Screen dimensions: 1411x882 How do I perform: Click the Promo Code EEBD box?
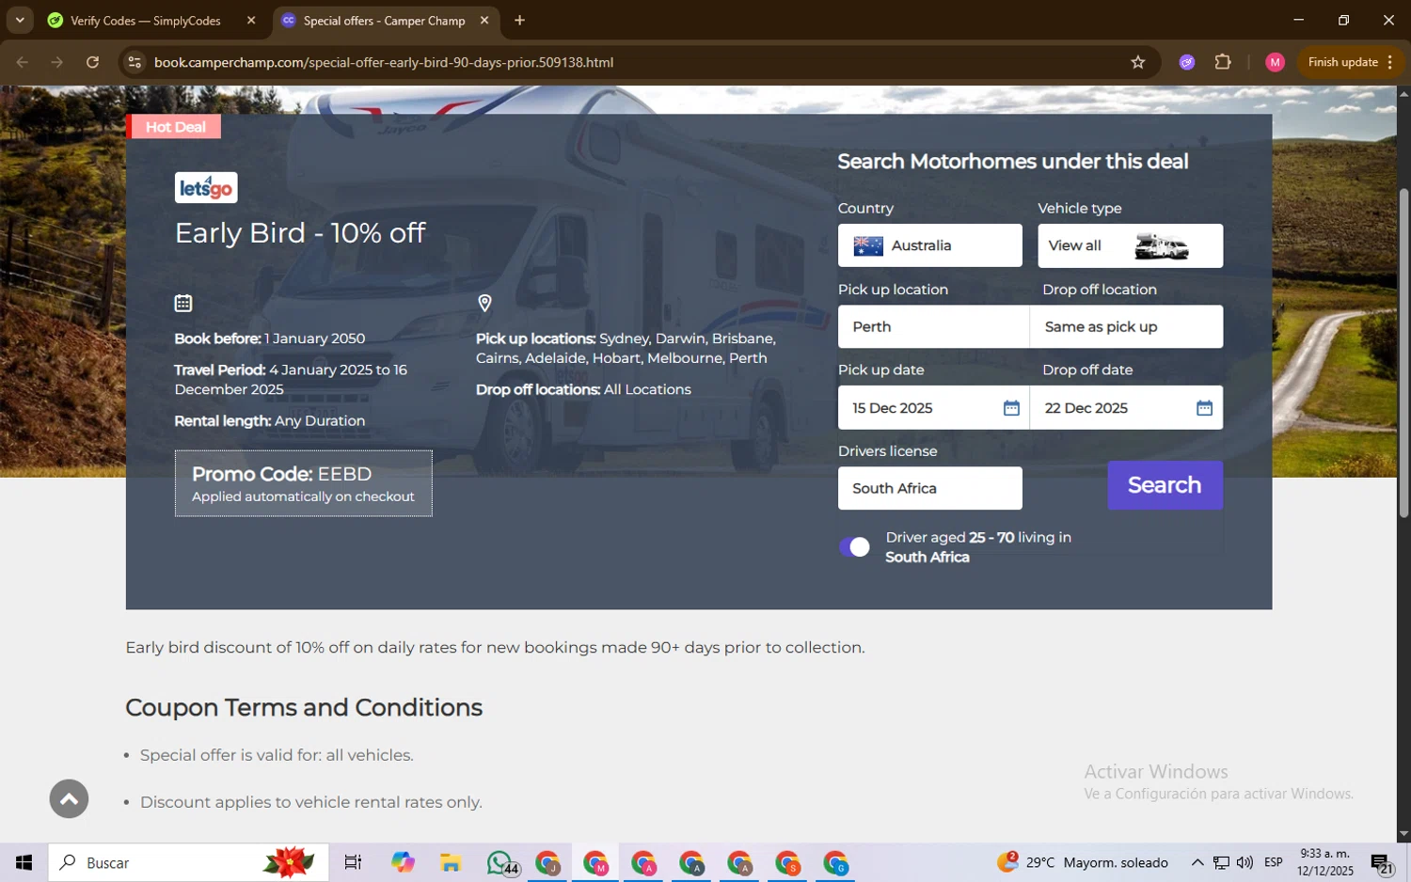[303, 483]
